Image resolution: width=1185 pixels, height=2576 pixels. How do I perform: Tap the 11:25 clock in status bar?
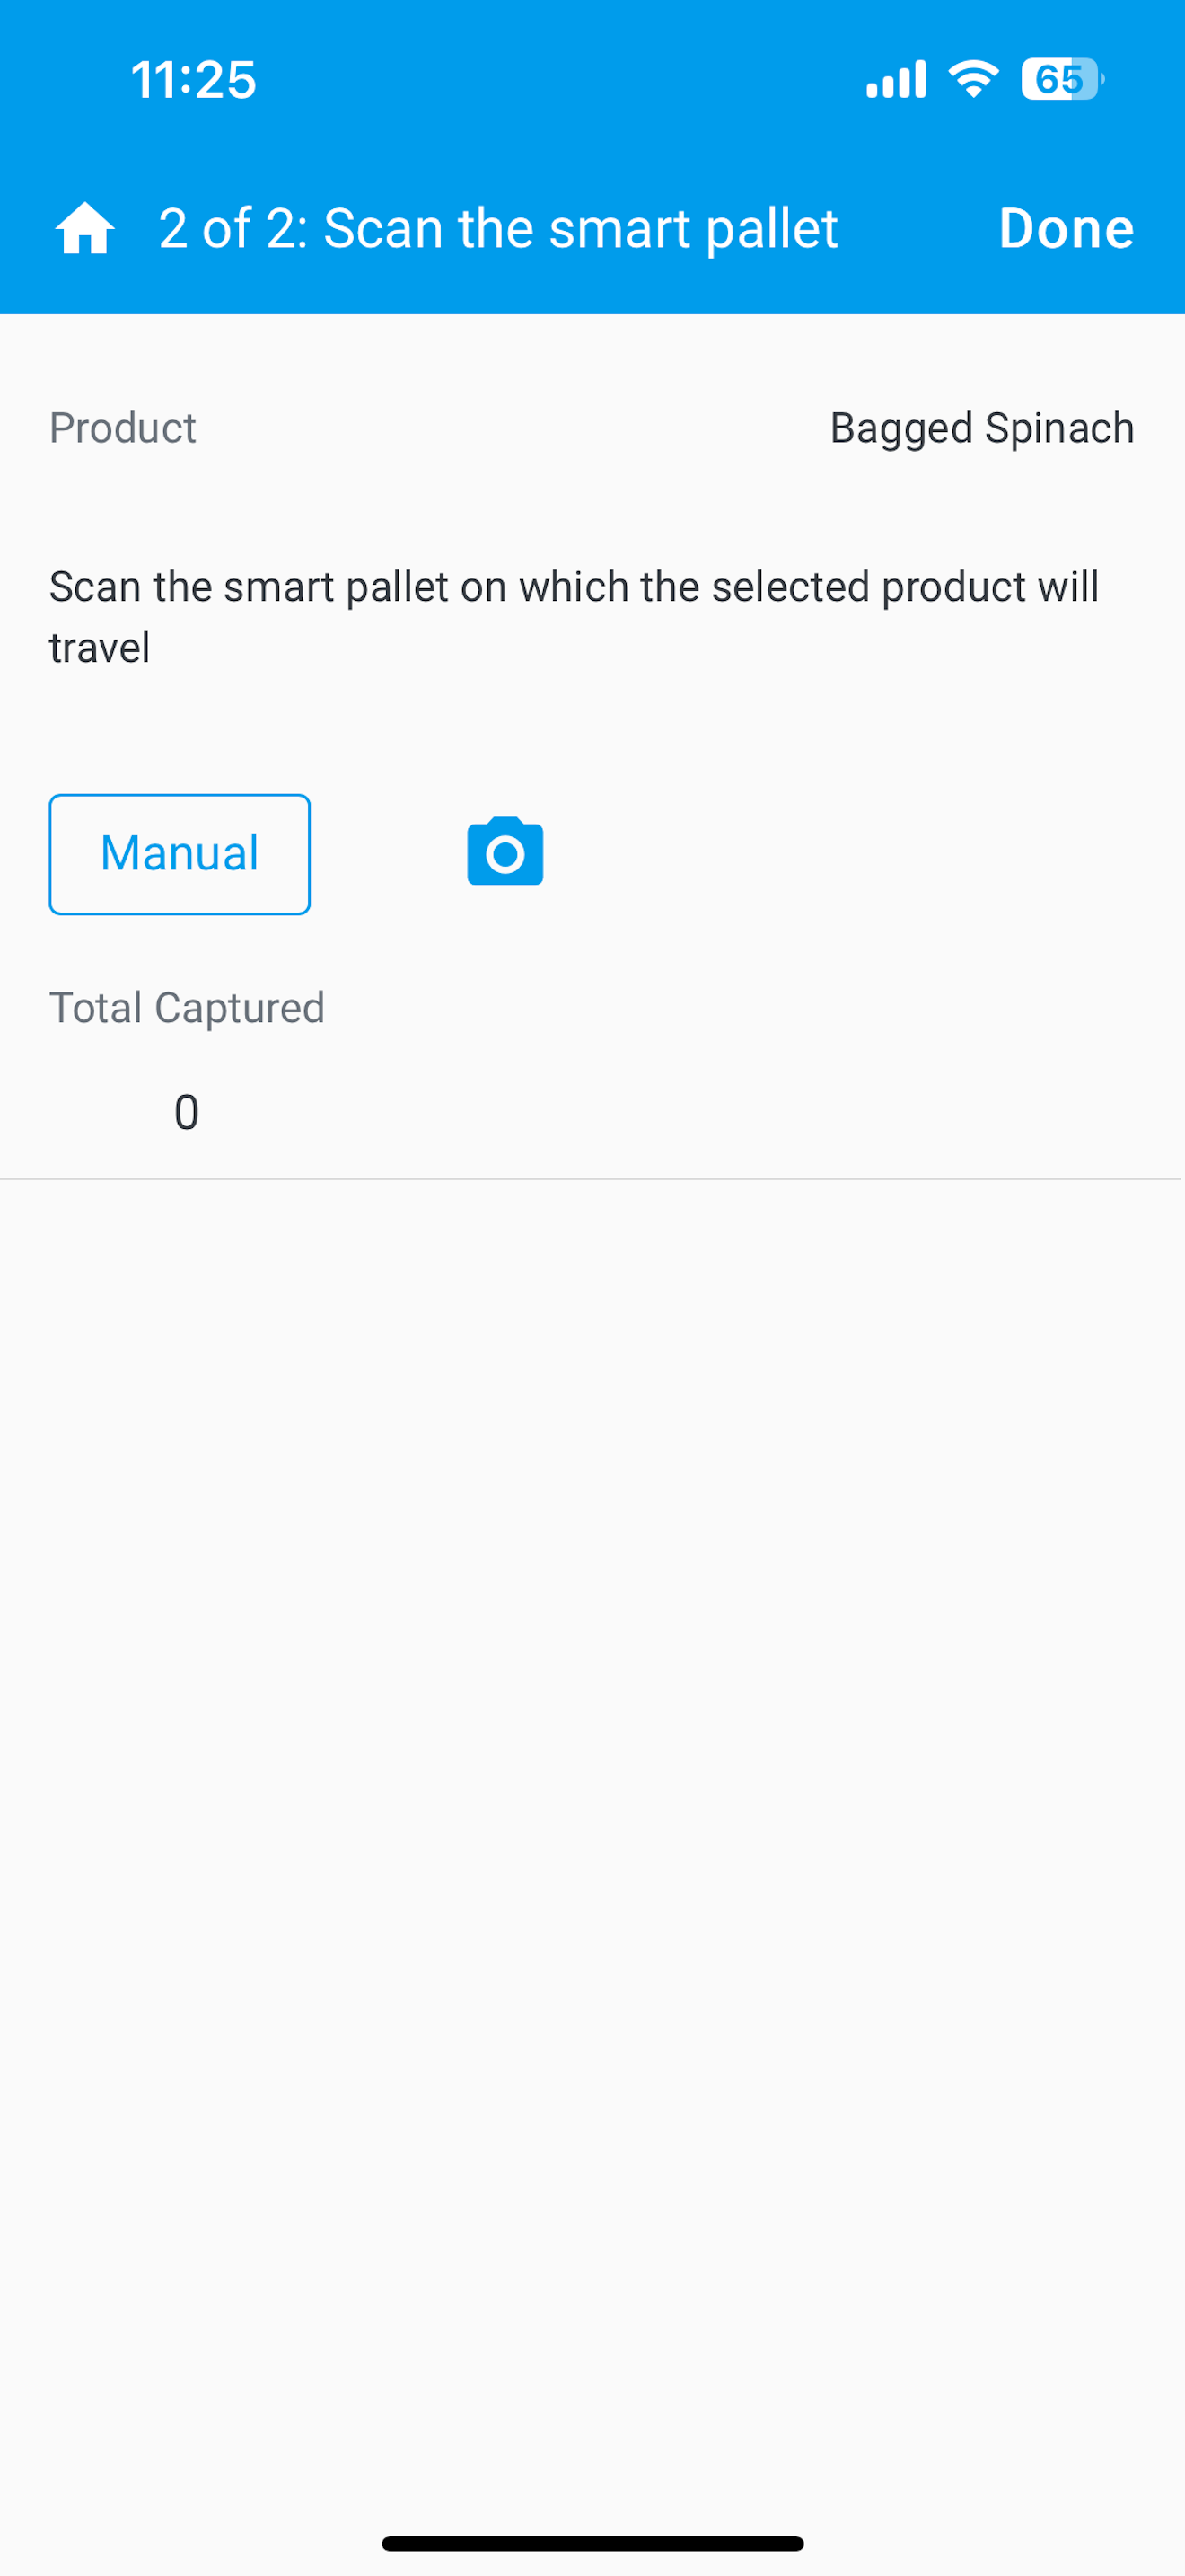(x=194, y=79)
